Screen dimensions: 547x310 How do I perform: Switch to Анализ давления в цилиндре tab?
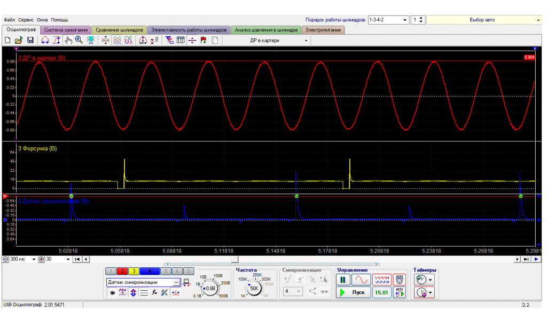click(x=266, y=30)
